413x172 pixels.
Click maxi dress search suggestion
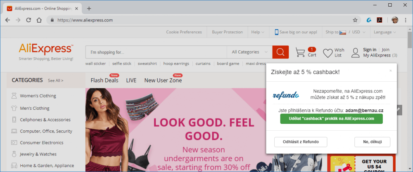pos(256,64)
